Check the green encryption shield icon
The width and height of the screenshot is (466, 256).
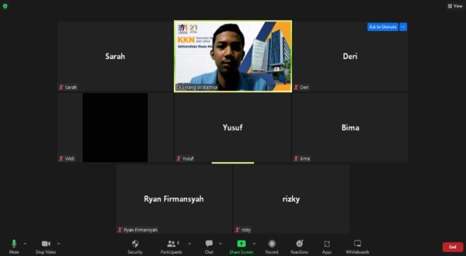tap(5, 6)
